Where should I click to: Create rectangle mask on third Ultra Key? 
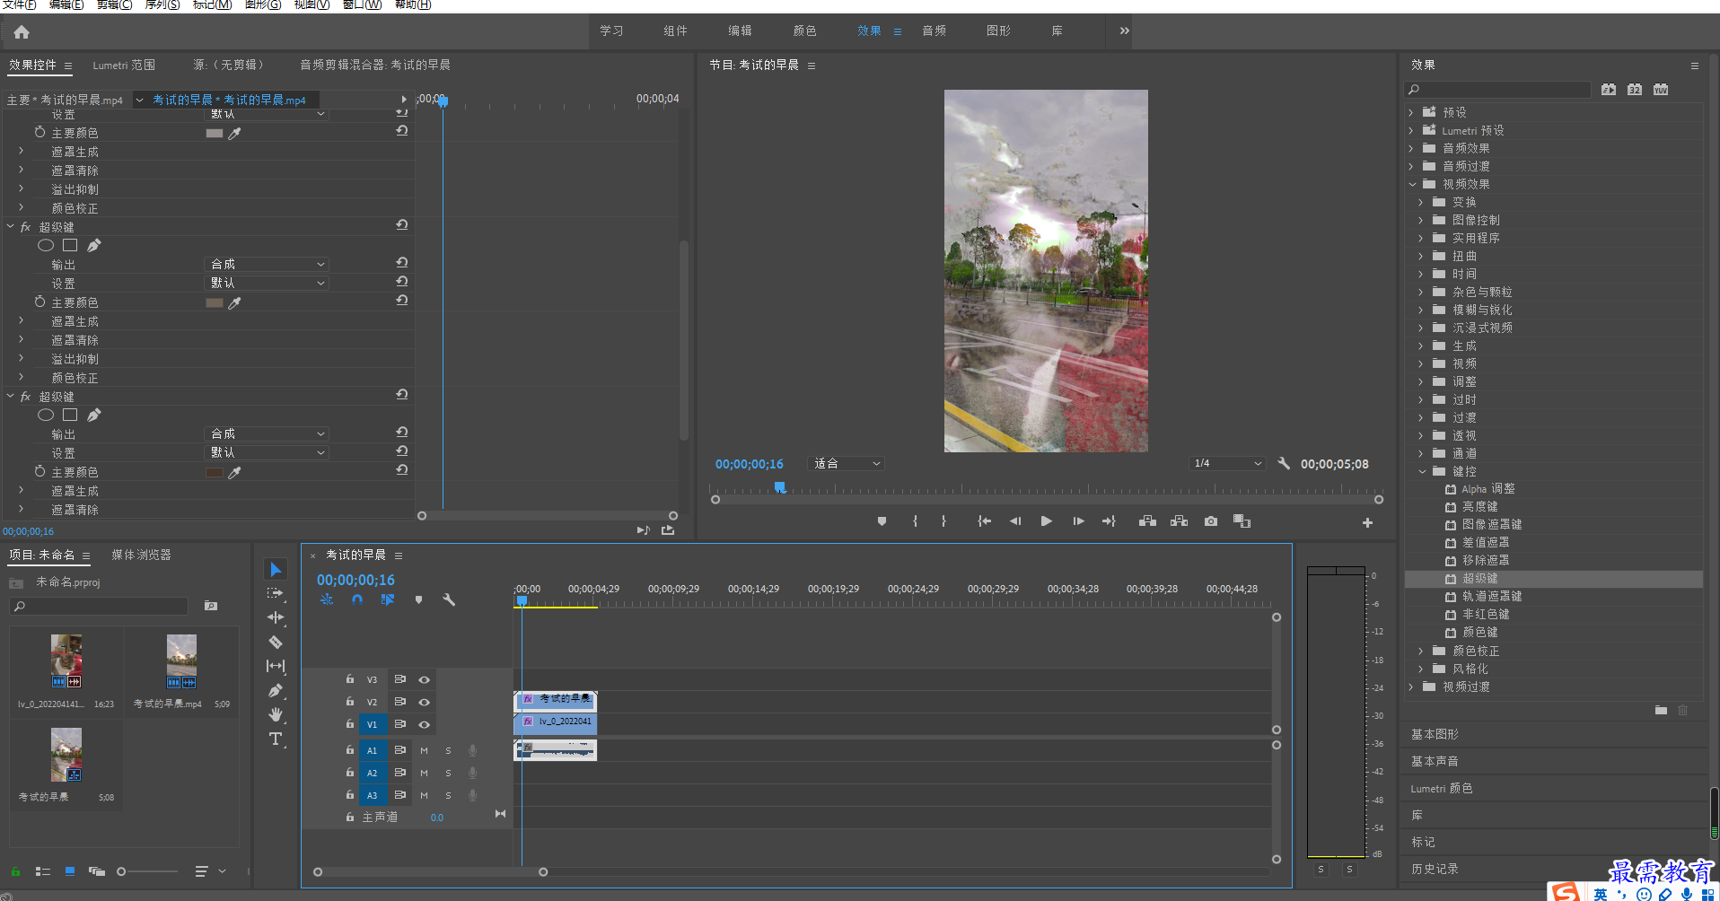[70, 415]
